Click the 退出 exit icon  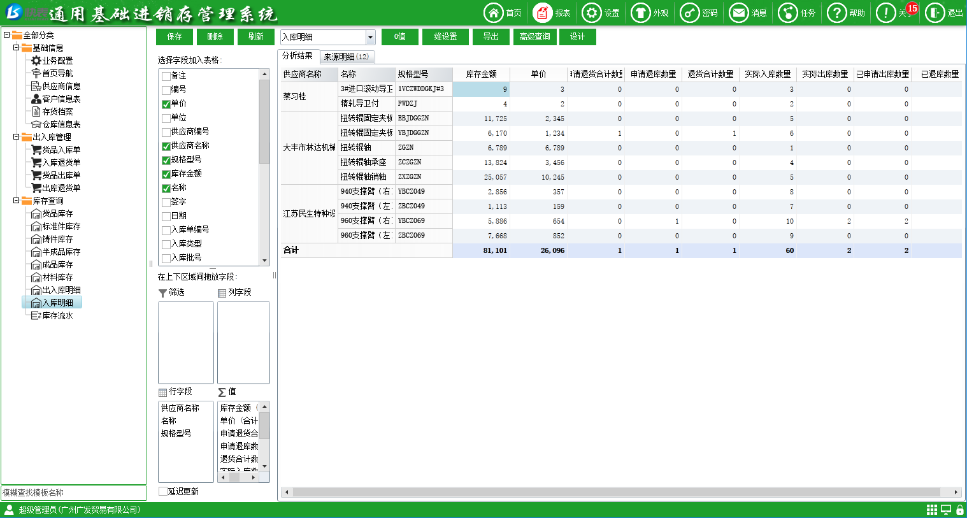(935, 13)
